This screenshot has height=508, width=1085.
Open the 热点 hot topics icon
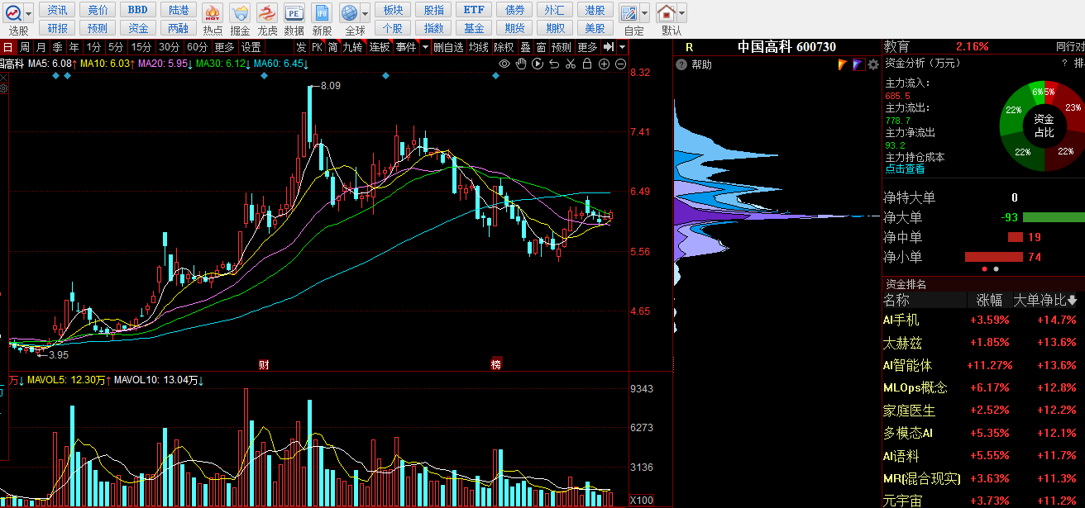pyautogui.click(x=213, y=13)
